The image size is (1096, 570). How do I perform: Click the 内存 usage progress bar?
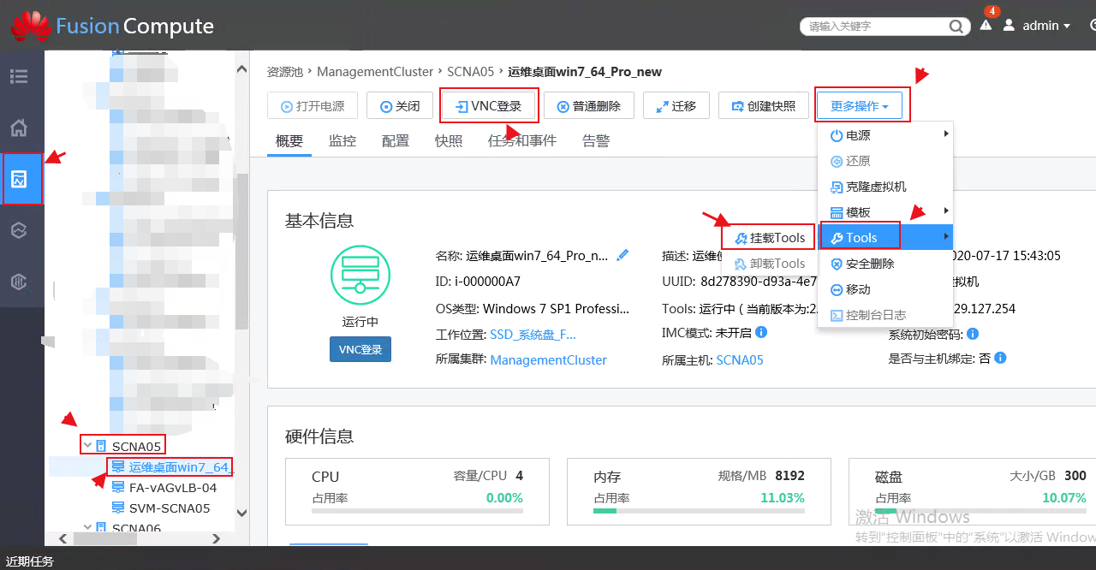[699, 512]
